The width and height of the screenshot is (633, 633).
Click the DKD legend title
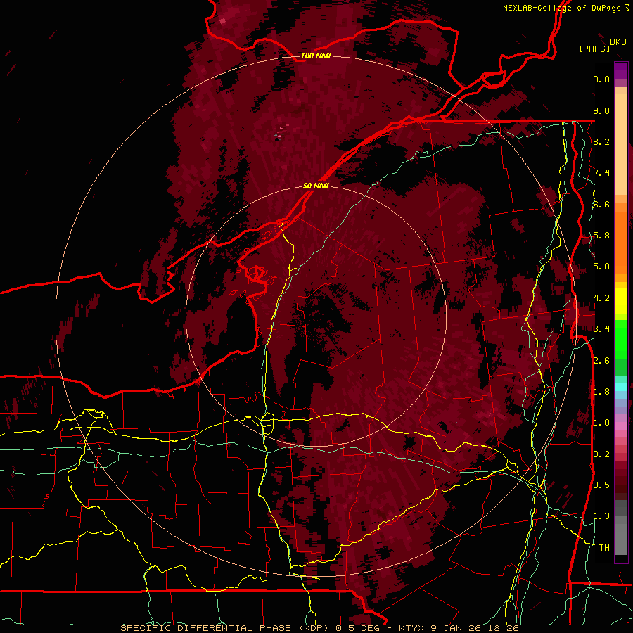coord(618,42)
